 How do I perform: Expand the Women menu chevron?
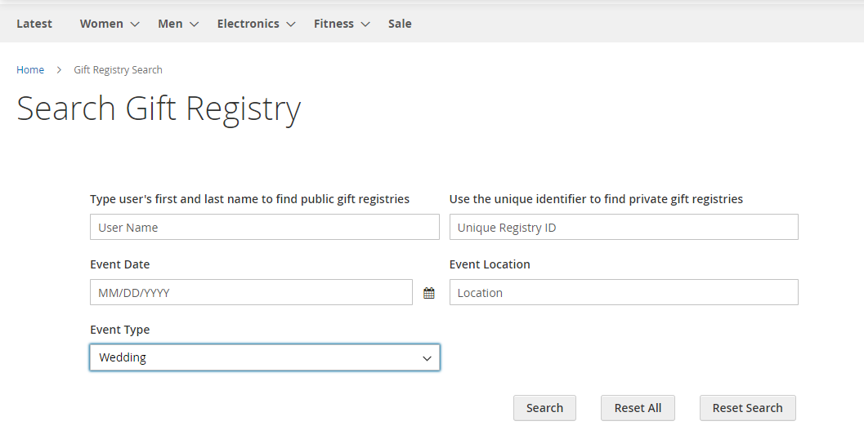[x=135, y=24]
